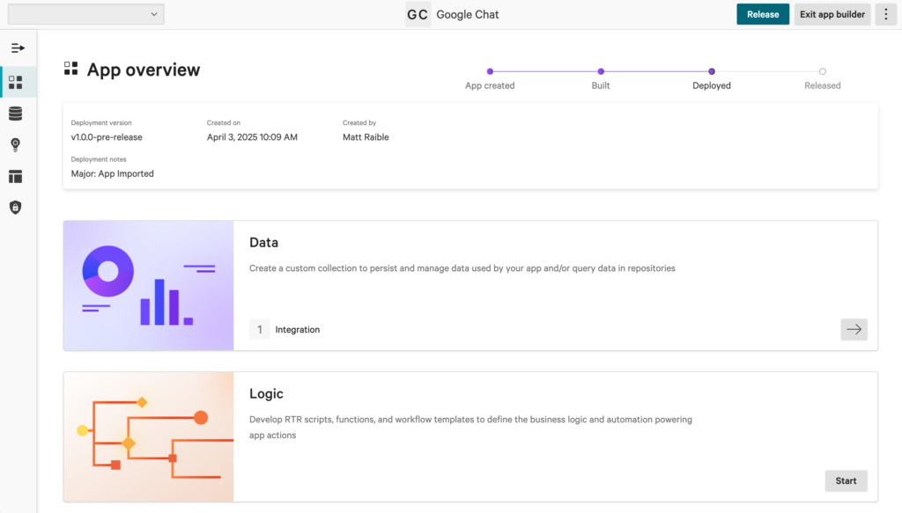Open the three-dot more options menu
This screenshot has width=902, height=513.
point(886,14)
